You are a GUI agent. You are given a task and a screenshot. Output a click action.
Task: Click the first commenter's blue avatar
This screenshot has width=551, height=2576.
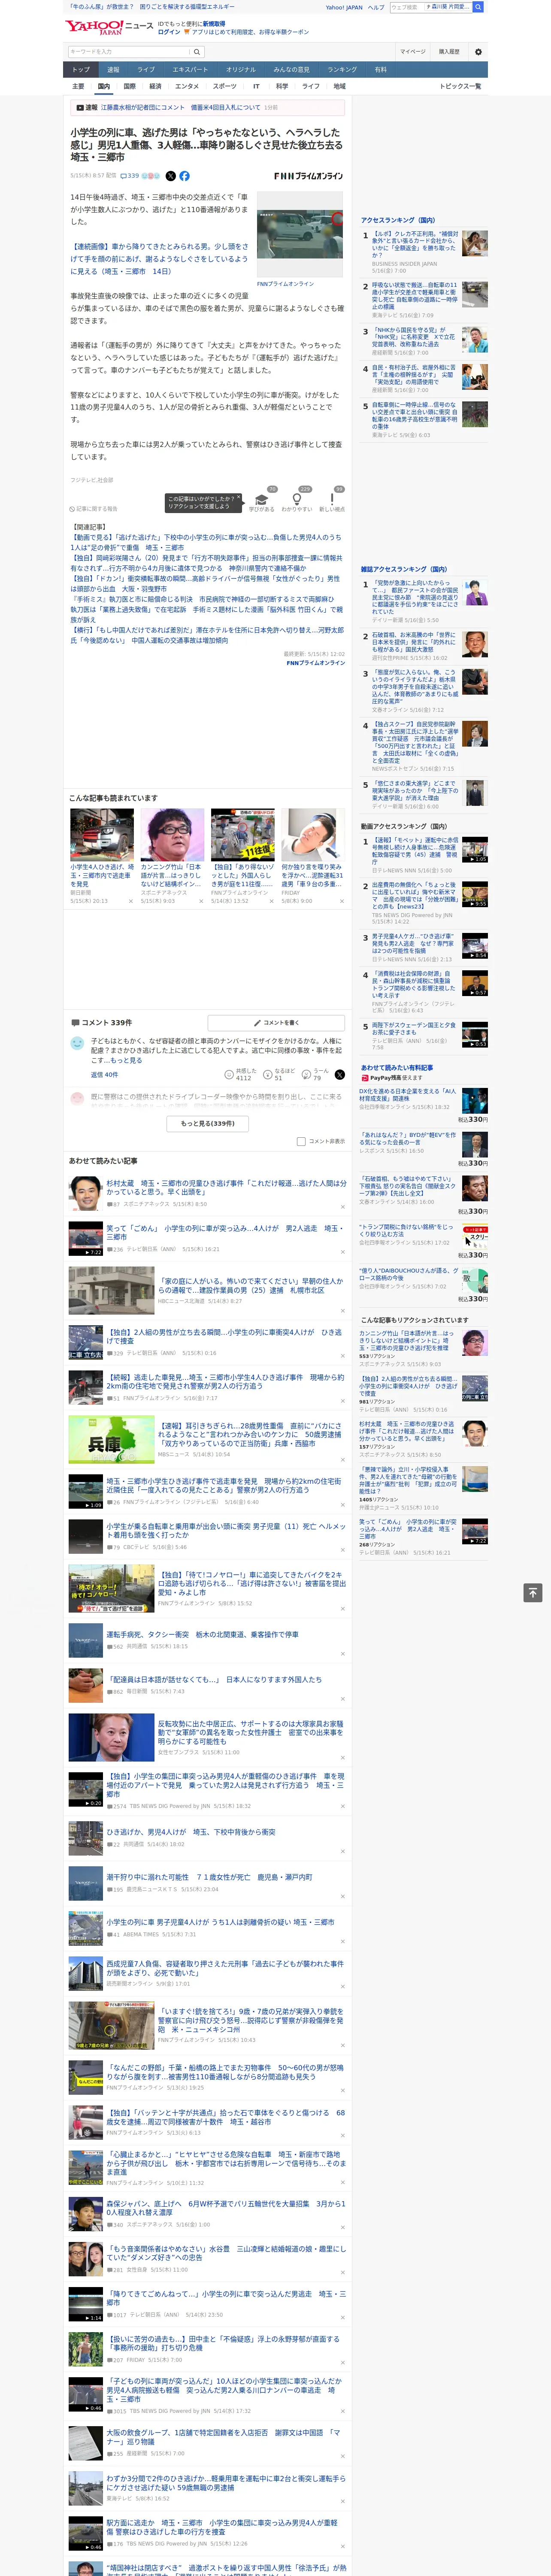[77, 1043]
